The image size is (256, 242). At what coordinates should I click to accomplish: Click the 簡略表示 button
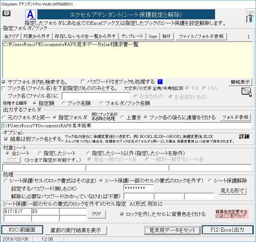[x=240, y=82]
